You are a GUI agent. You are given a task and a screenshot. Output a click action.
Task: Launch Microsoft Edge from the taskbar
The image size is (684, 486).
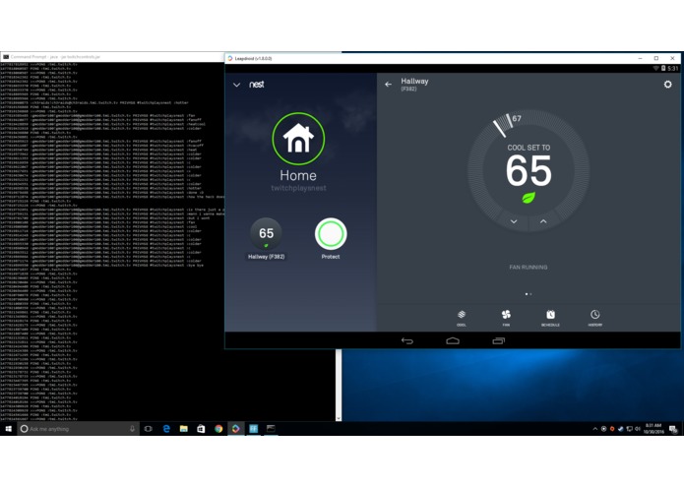pyautogui.click(x=166, y=429)
